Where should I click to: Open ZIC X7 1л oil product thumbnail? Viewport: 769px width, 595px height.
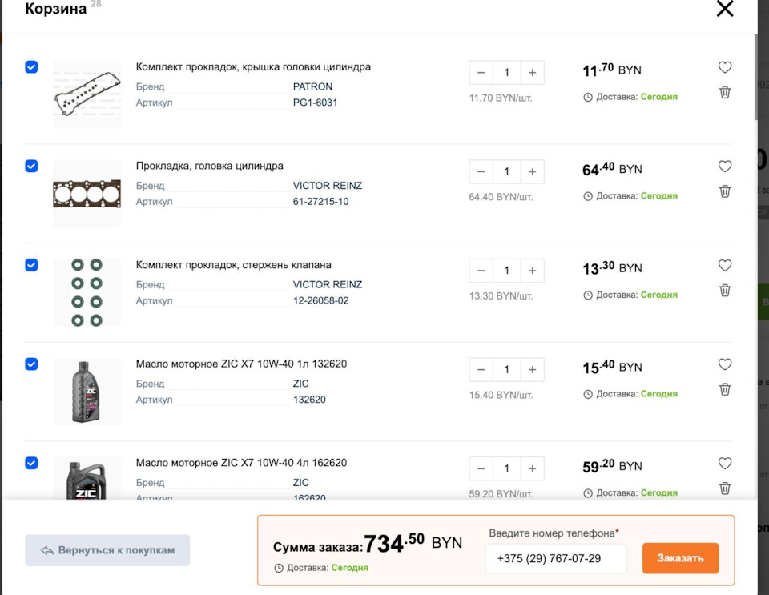[87, 392]
